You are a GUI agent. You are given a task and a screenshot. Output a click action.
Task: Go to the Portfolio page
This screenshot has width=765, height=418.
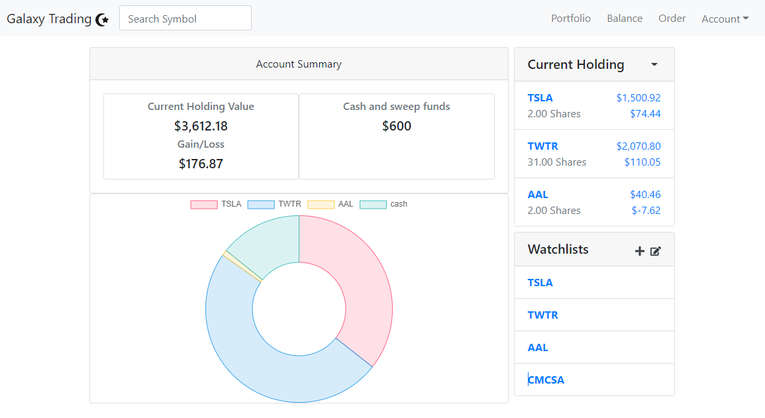click(x=571, y=18)
